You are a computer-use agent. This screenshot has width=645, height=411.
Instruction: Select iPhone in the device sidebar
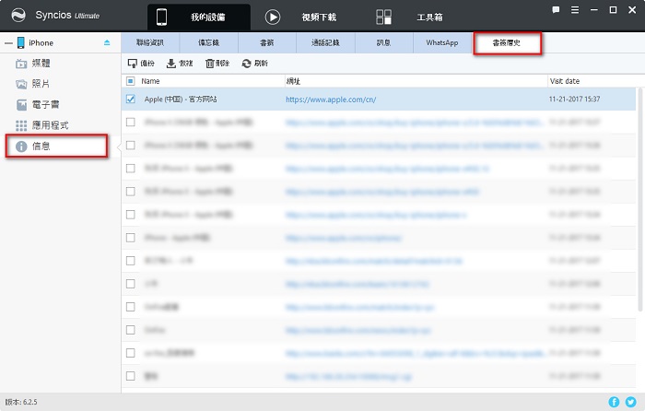(41, 42)
